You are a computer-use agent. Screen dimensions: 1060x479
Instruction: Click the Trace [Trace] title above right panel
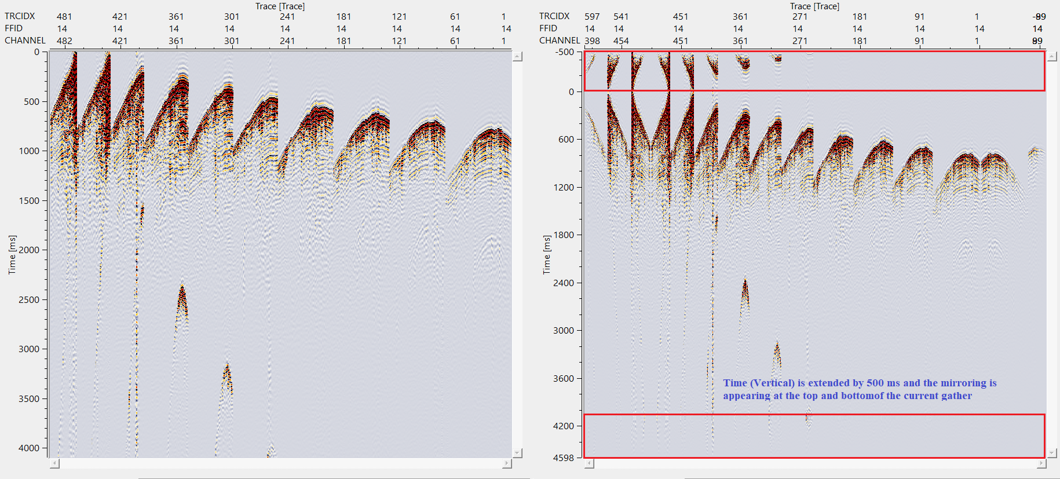coord(814,6)
